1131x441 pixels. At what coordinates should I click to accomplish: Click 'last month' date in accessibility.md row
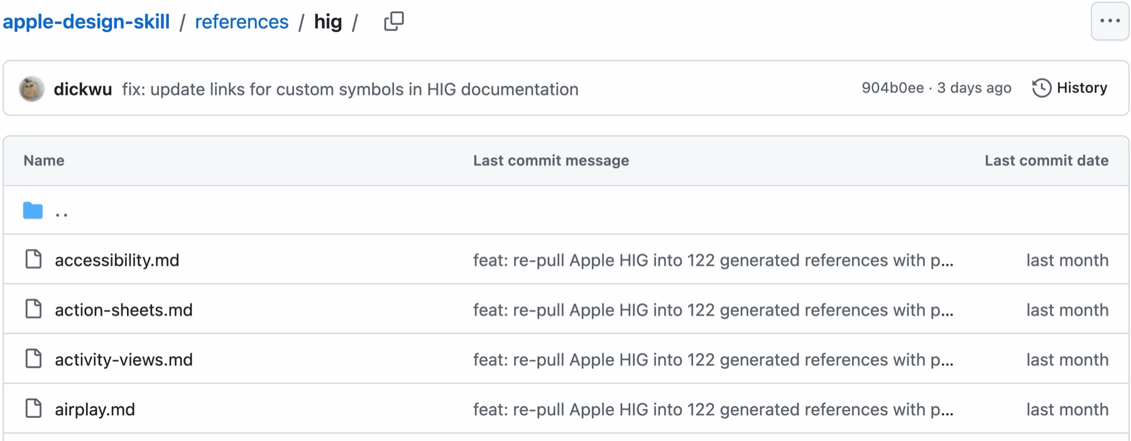click(x=1067, y=260)
